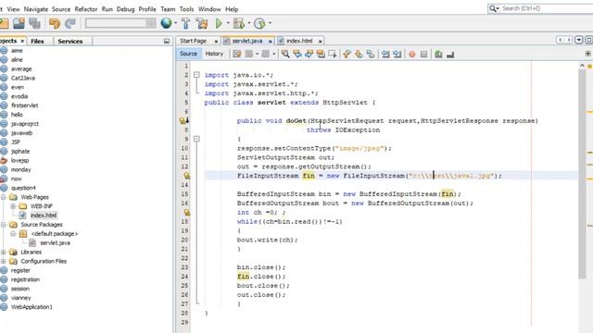Image resolution: width=593 pixels, height=333 pixels.
Task: Collapse the default package node
Action: click(13, 234)
